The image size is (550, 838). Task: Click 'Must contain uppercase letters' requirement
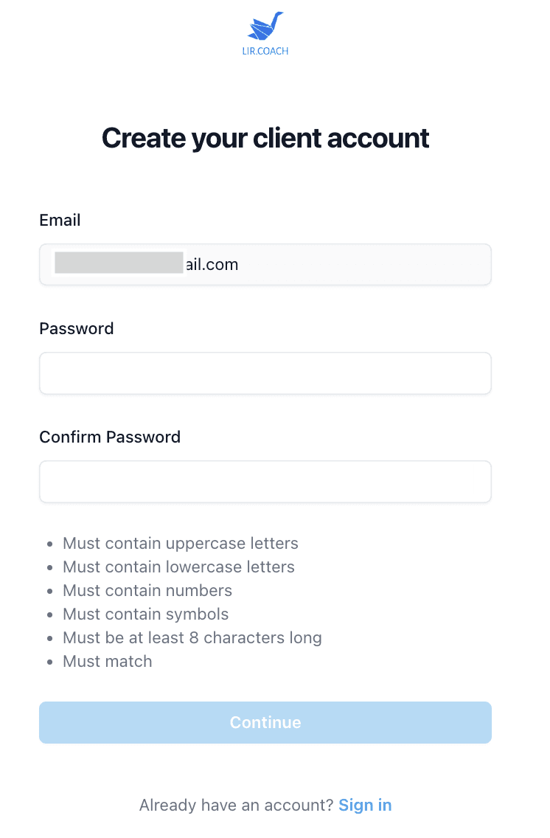point(181,544)
